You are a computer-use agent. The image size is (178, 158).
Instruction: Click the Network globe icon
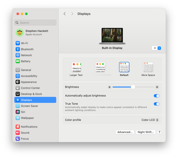[x=18, y=55]
